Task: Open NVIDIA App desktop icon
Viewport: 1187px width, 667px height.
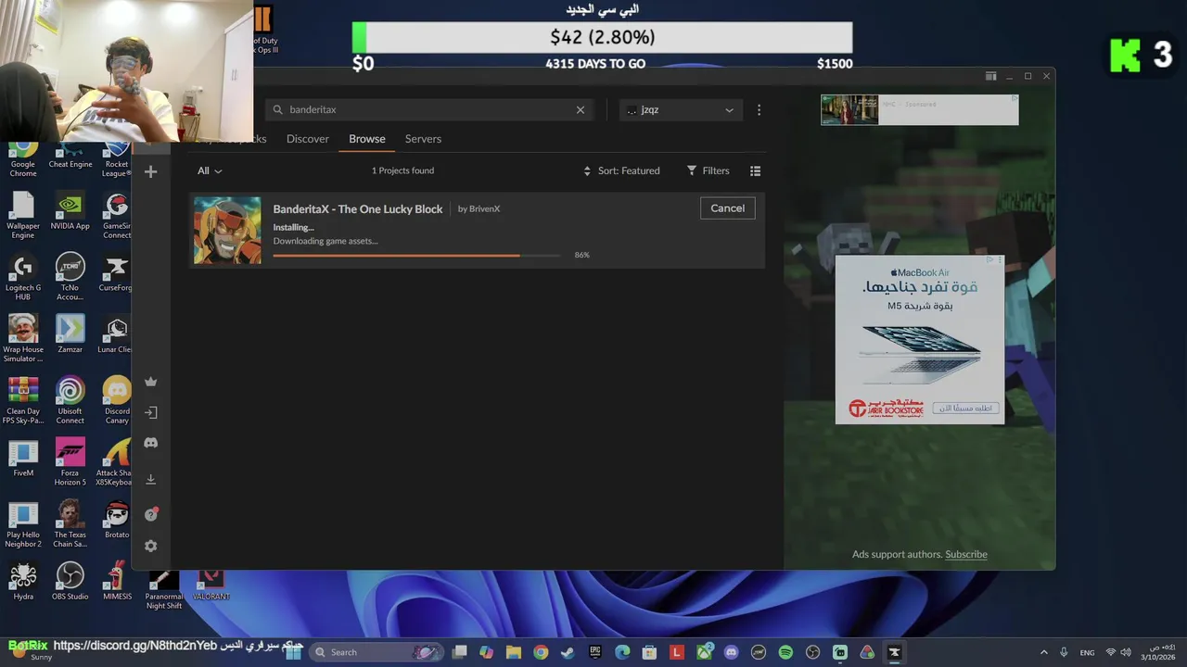Action: pos(70,210)
